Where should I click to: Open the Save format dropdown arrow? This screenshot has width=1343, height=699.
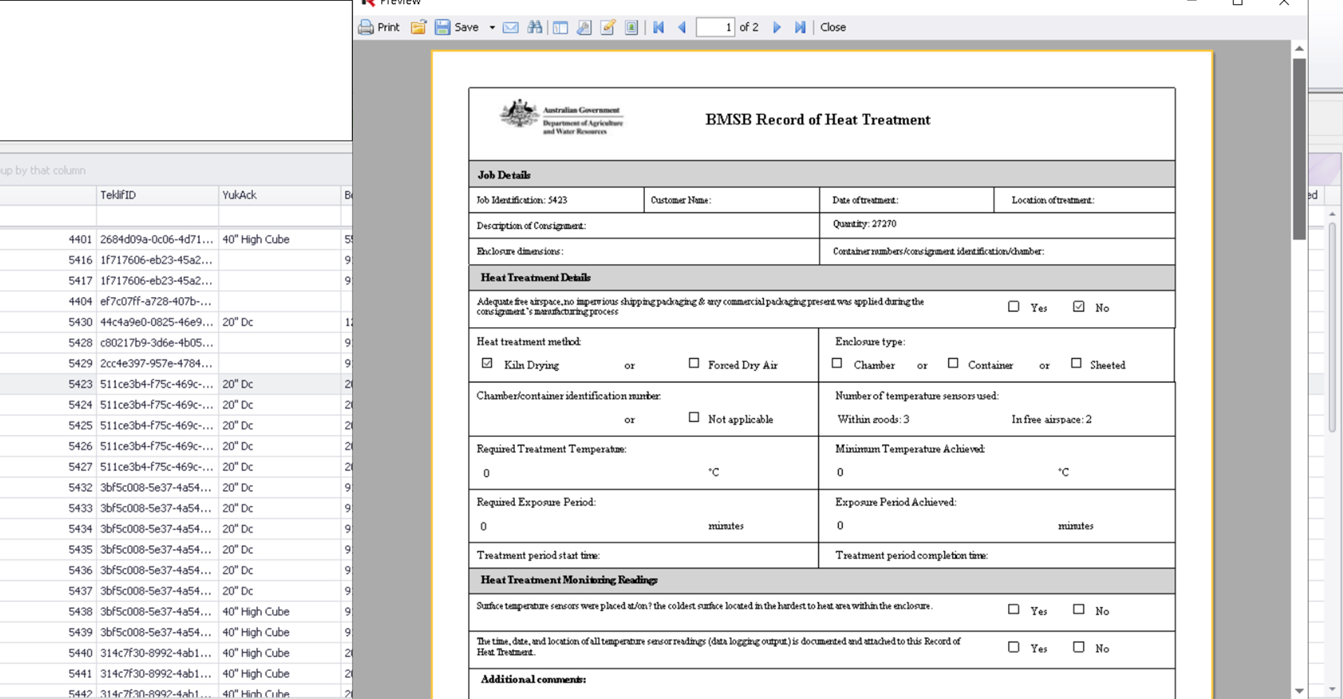pyautogui.click(x=492, y=28)
